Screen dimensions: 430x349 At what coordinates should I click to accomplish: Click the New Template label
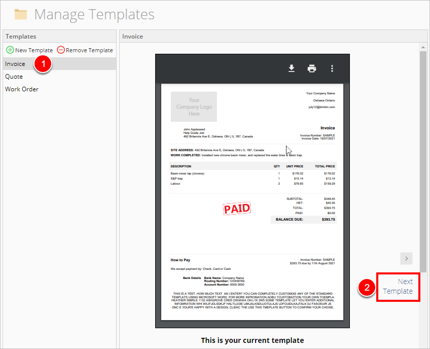(34, 50)
